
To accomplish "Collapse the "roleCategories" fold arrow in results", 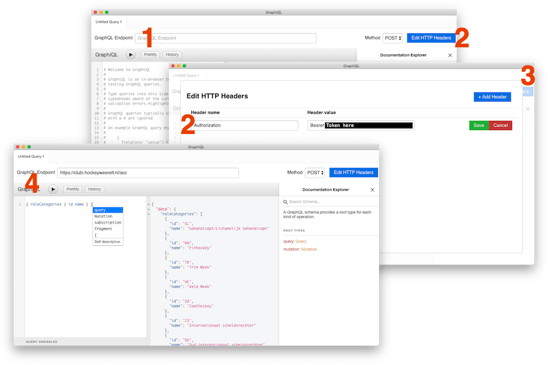I will click(148, 214).
